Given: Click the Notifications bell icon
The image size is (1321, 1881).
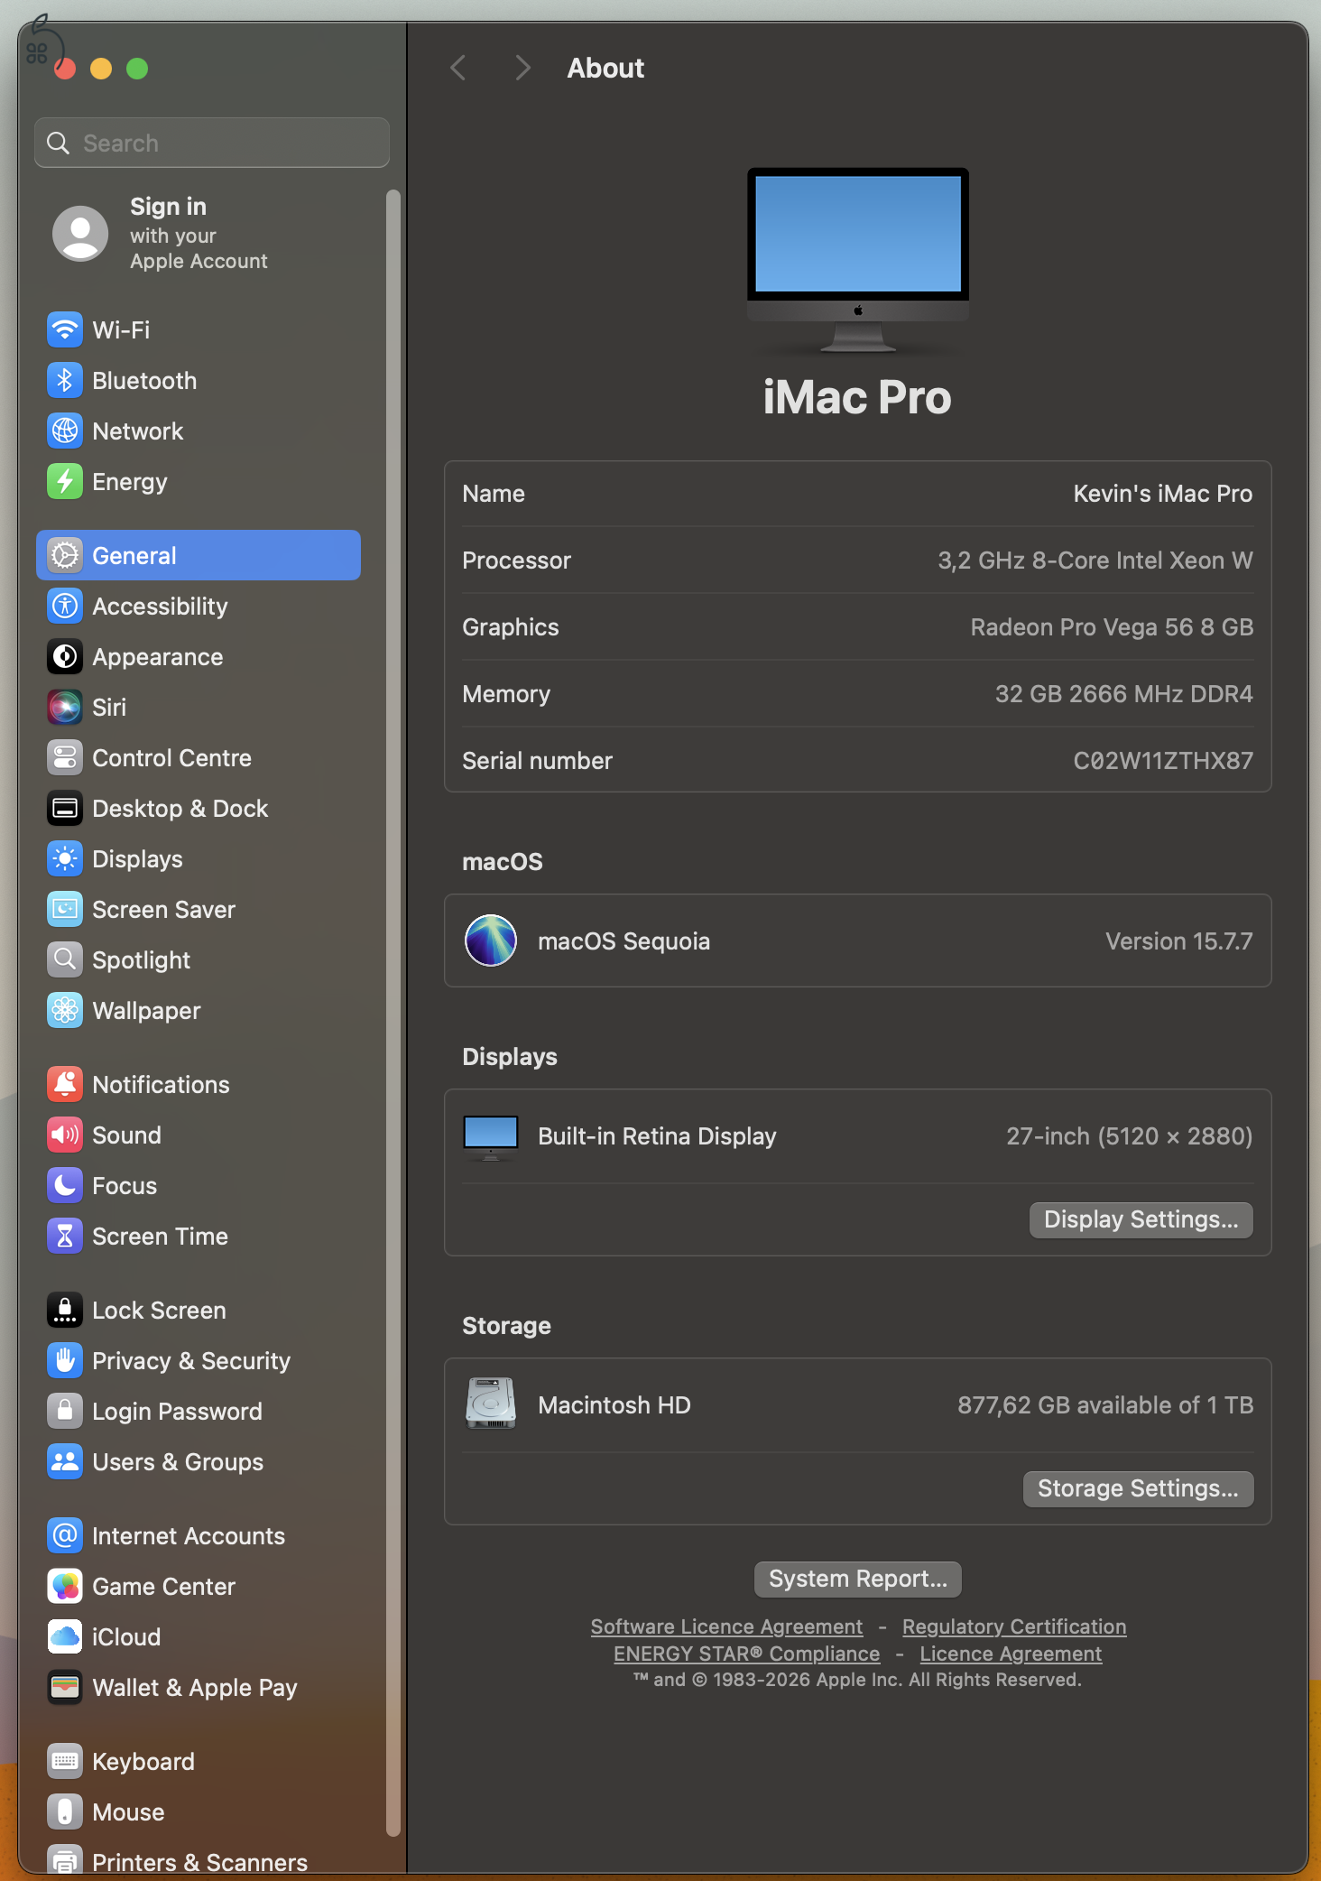Looking at the screenshot, I should tap(65, 1085).
